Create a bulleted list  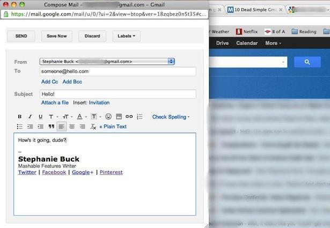(19, 127)
